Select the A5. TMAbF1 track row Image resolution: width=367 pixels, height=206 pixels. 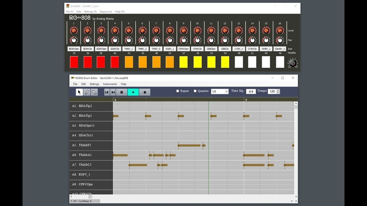[x=90, y=145]
